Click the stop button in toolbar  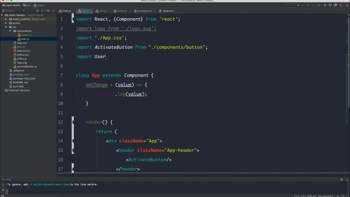point(318,5)
